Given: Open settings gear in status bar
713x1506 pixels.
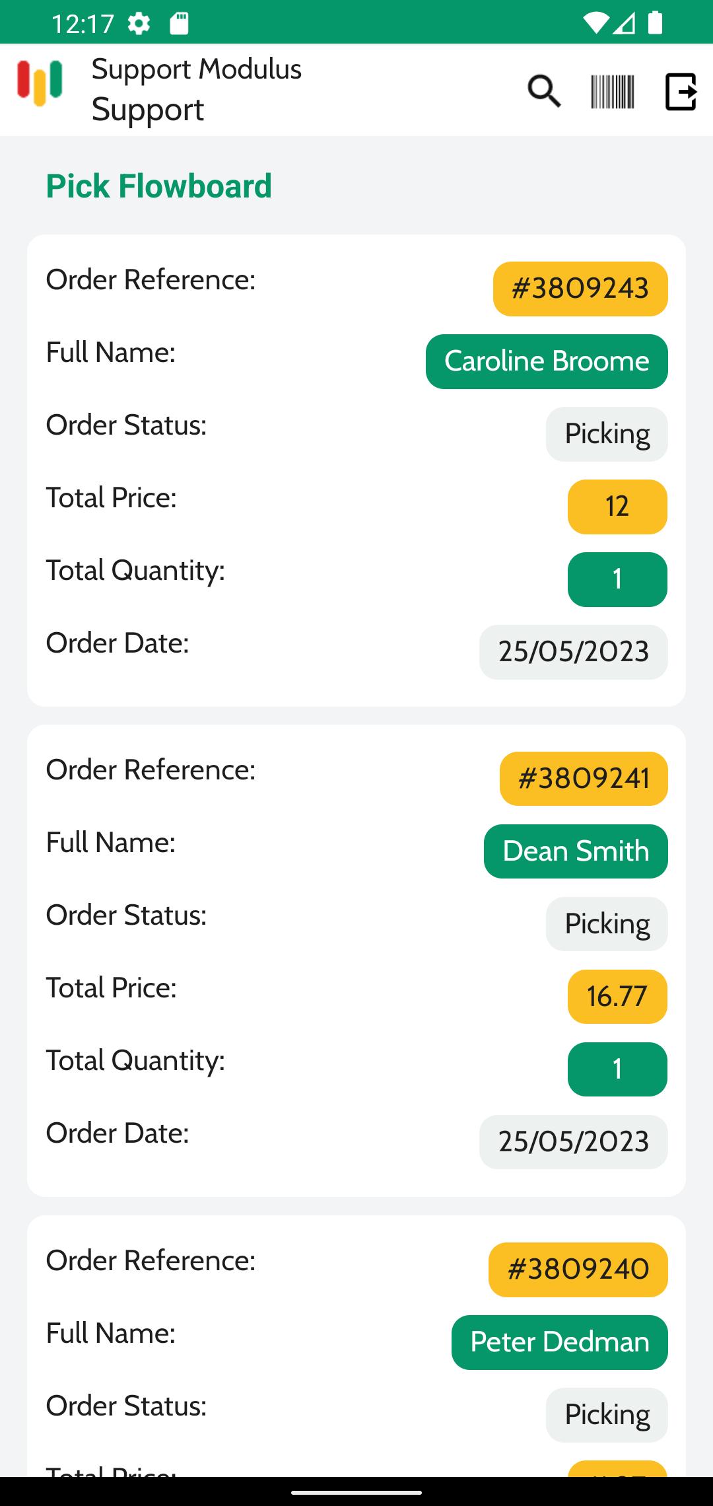Looking at the screenshot, I should (x=139, y=24).
